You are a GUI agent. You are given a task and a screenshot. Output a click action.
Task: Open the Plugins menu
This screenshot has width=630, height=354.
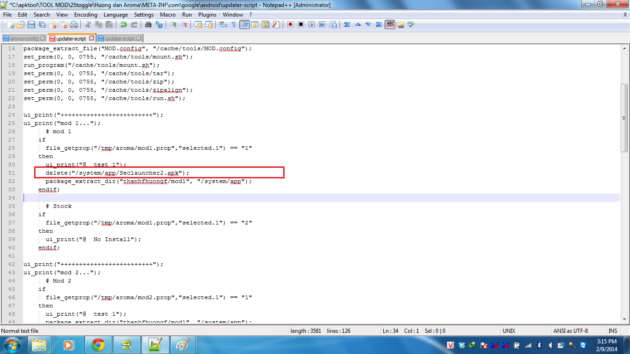[207, 15]
